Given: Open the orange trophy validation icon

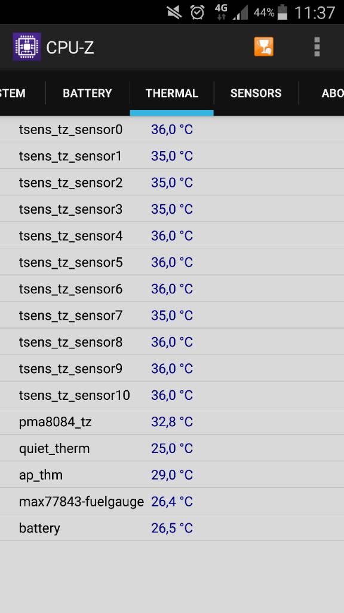Looking at the screenshot, I should [263, 47].
